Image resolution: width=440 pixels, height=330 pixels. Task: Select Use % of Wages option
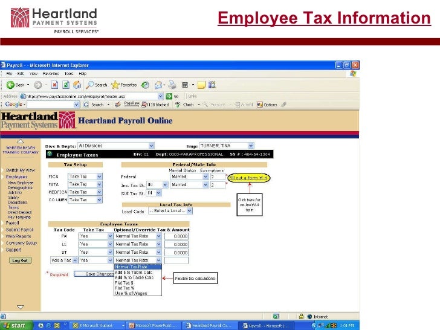click(131, 293)
